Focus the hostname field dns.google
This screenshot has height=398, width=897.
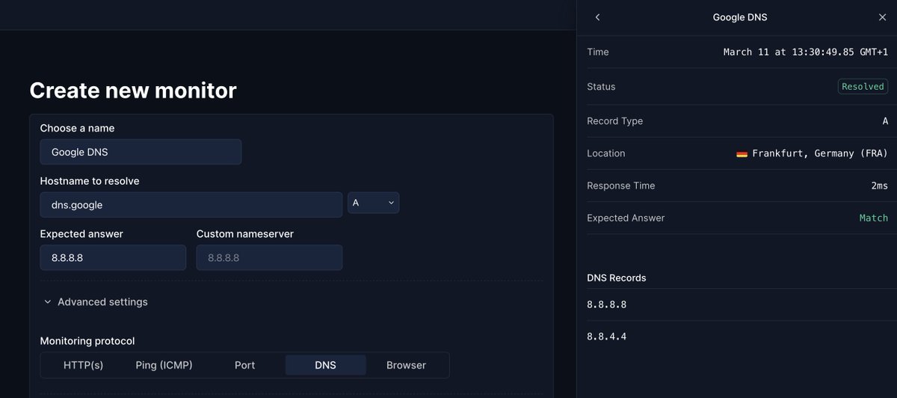[191, 204]
